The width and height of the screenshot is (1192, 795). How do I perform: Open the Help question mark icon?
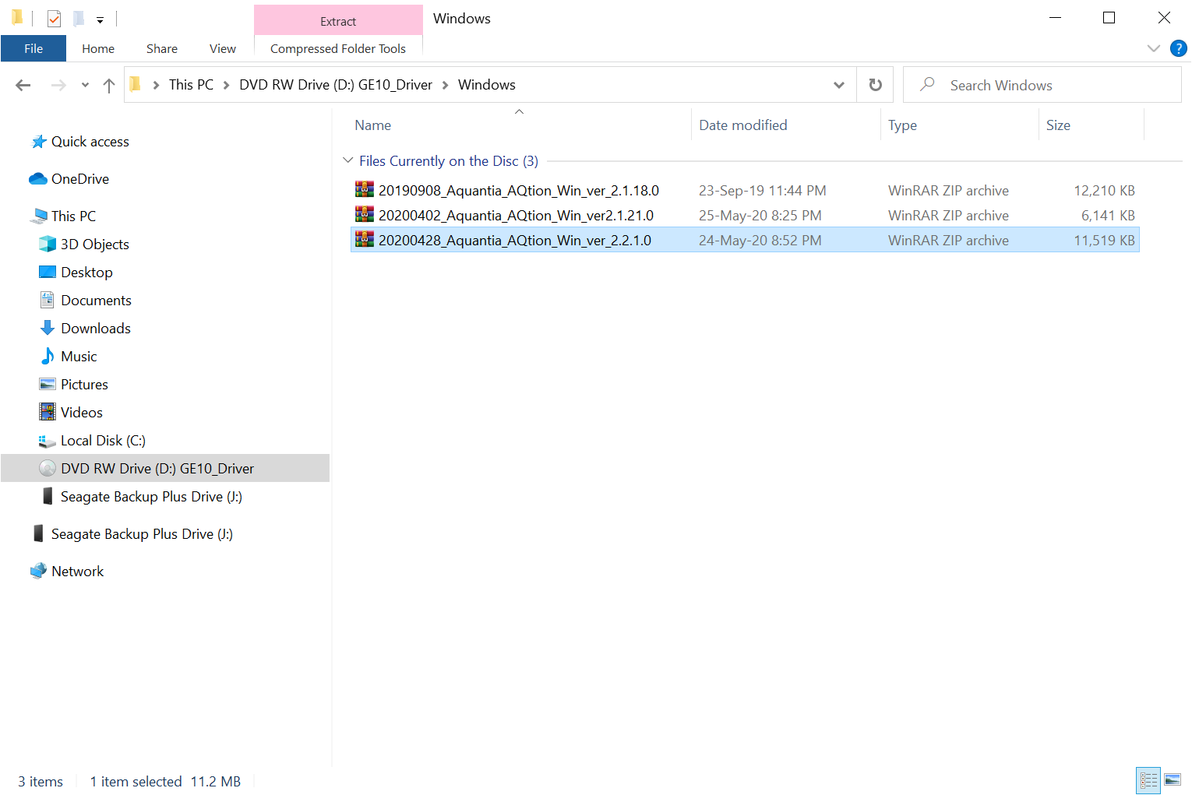1179,48
